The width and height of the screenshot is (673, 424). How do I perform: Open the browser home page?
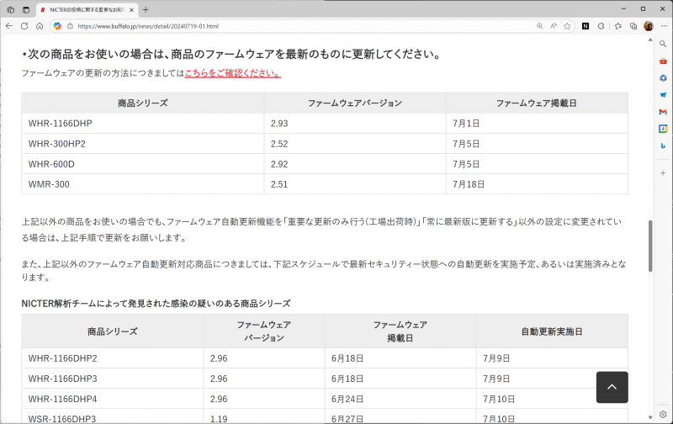click(40, 26)
